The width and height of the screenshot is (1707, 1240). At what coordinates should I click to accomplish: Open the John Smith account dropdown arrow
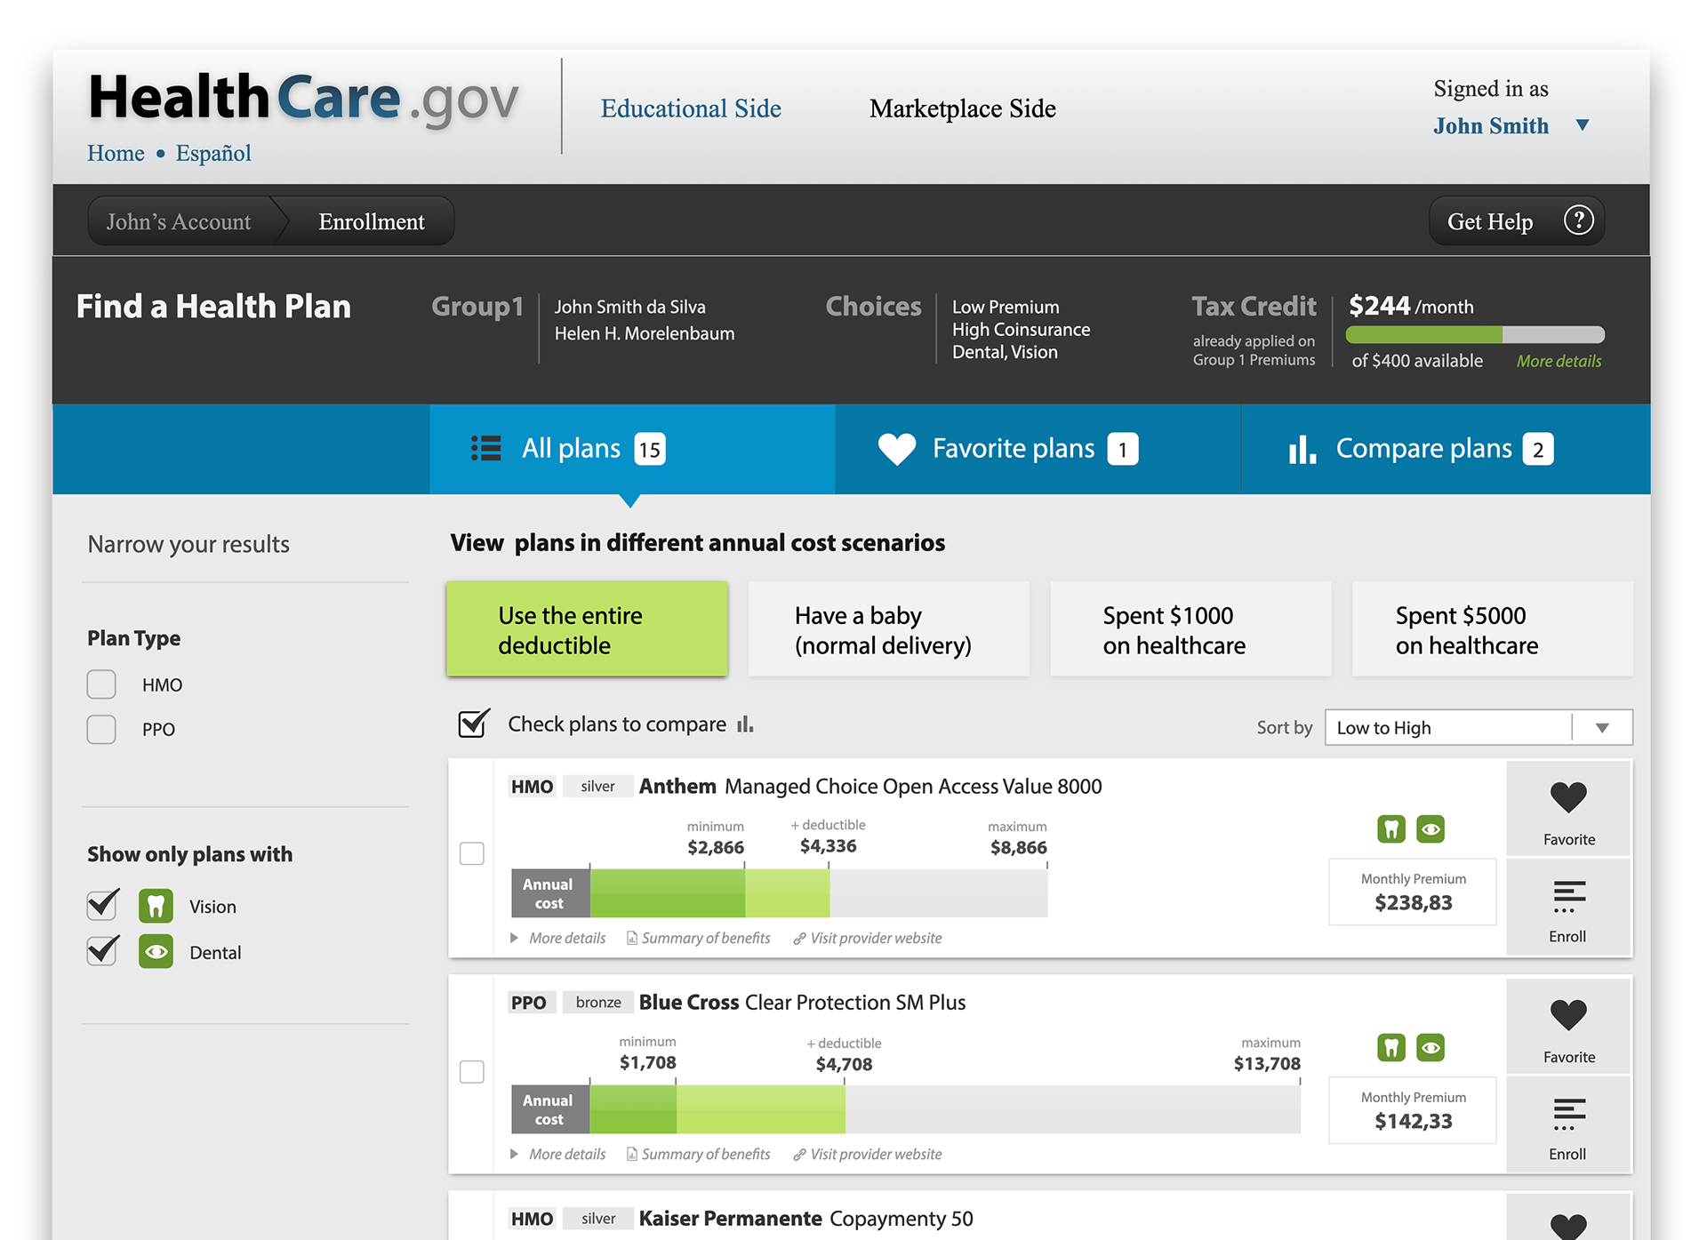[x=1583, y=125]
